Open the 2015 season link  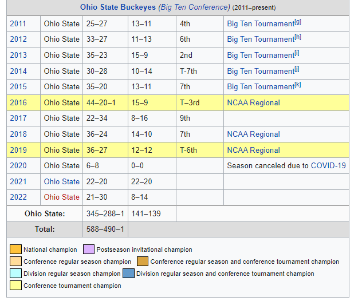18,86
